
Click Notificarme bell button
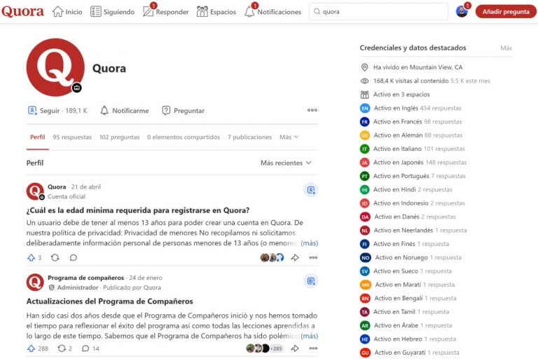click(125, 111)
